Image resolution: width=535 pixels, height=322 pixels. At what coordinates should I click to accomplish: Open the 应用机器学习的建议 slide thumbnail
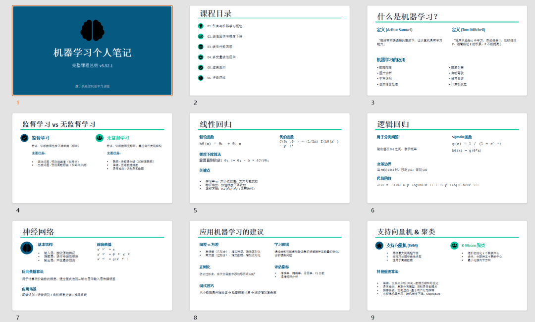270,265
